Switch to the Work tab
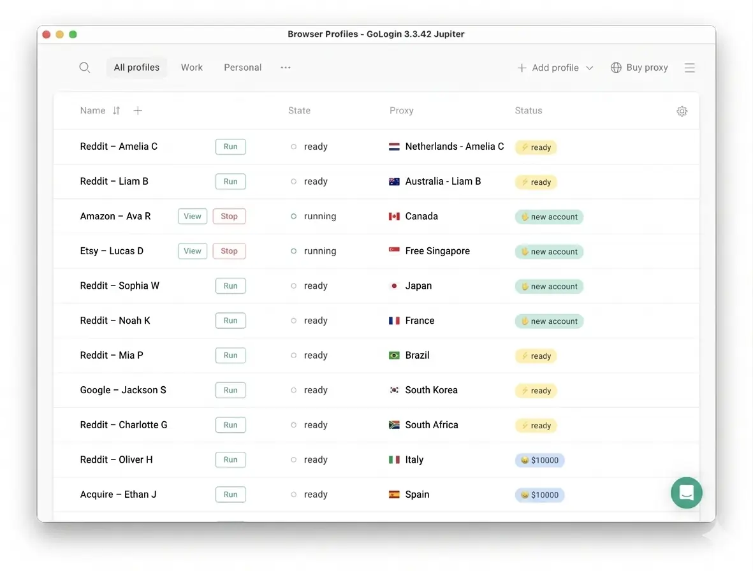Image resolution: width=753 pixels, height=571 pixels. click(191, 68)
